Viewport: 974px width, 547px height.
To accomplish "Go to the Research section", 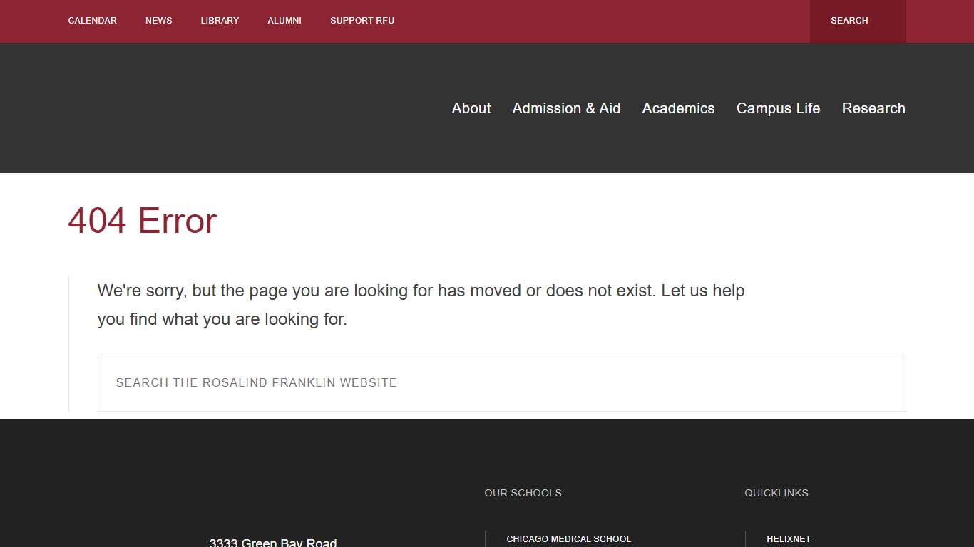I will point(873,108).
